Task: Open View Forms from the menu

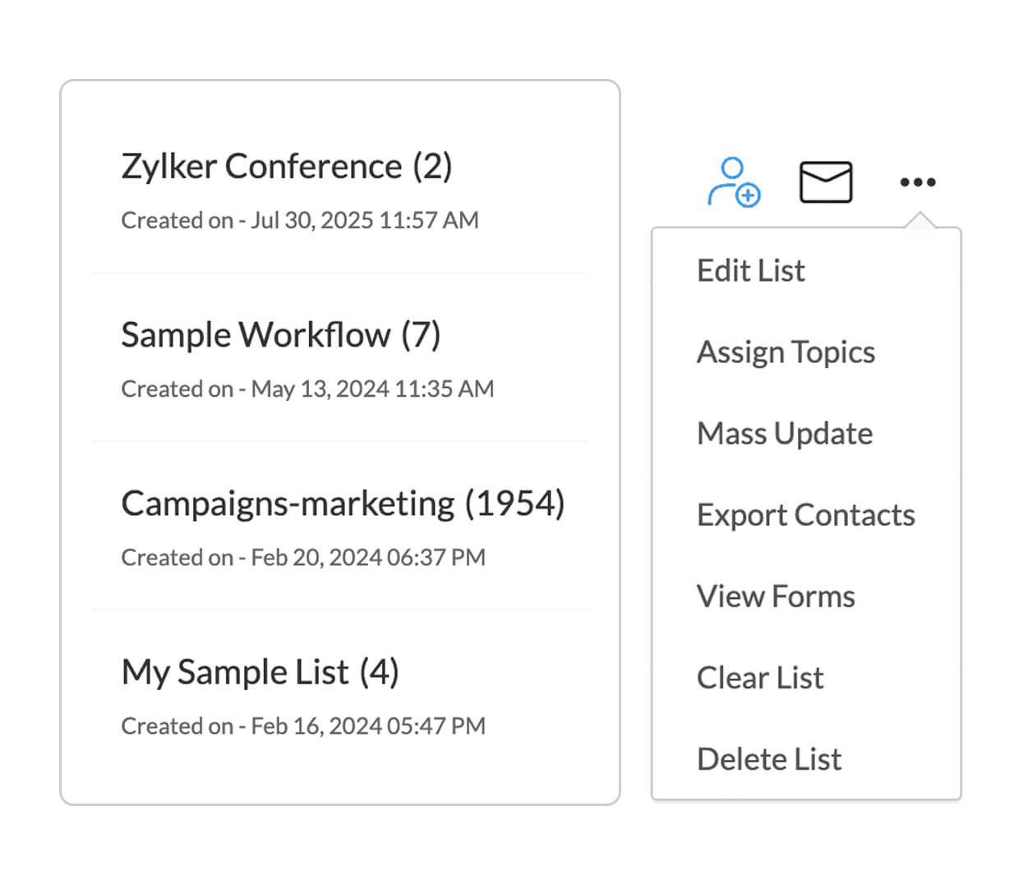Action: click(776, 596)
